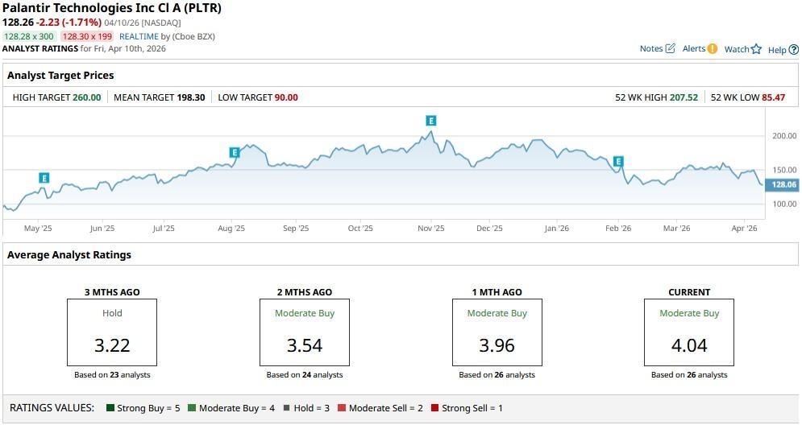Click the Watch link
Image resolution: width=802 pixels, height=425 pixels.
tap(737, 49)
